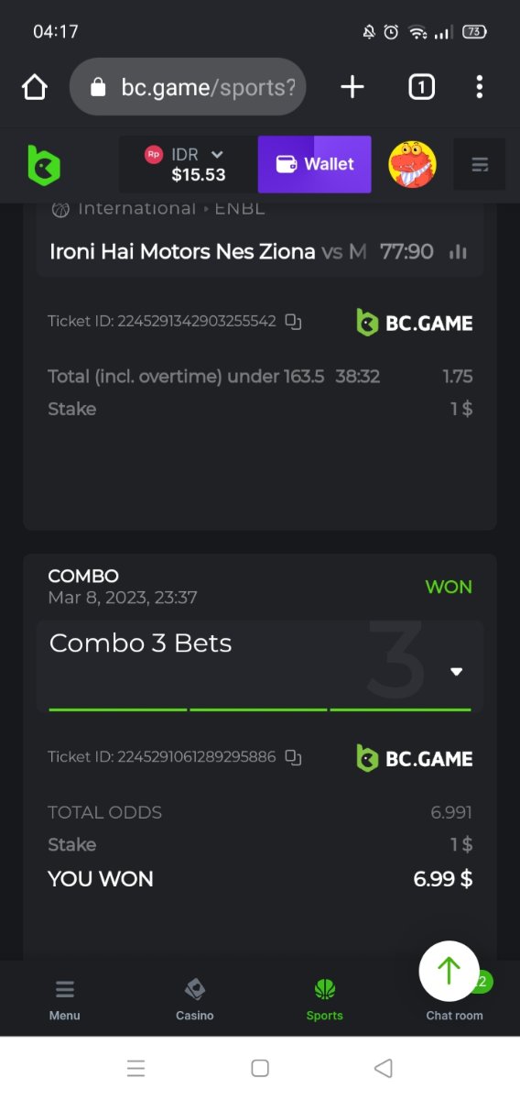Tap the bc.game address bar
This screenshot has height=1100, width=520.
(188, 87)
